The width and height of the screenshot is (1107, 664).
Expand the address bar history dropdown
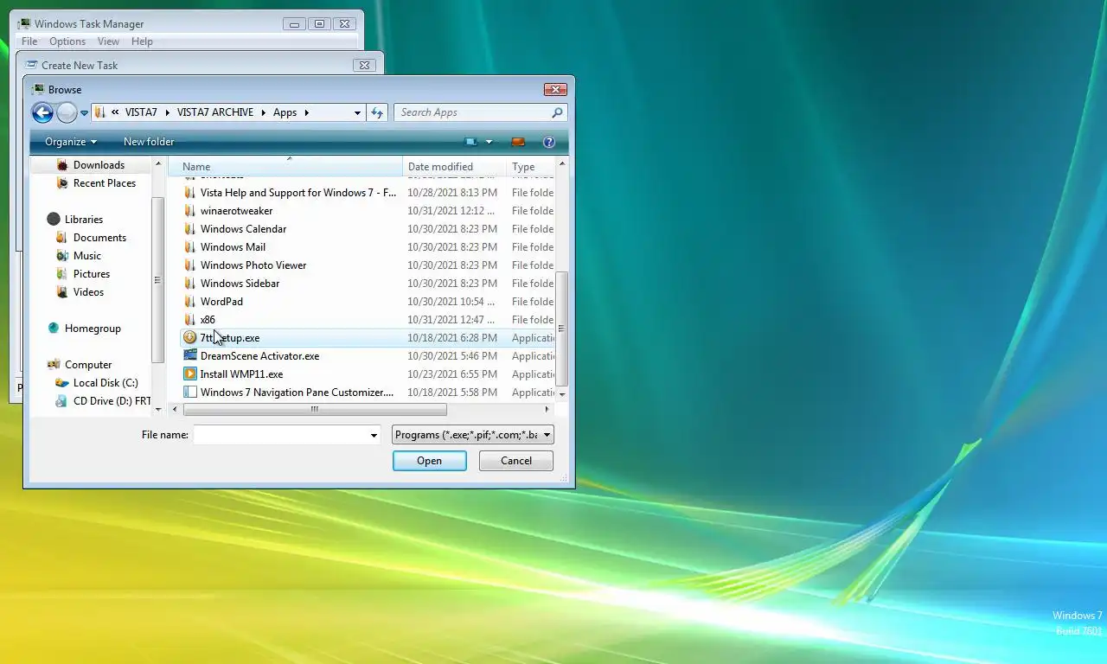[x=357, y=112]
